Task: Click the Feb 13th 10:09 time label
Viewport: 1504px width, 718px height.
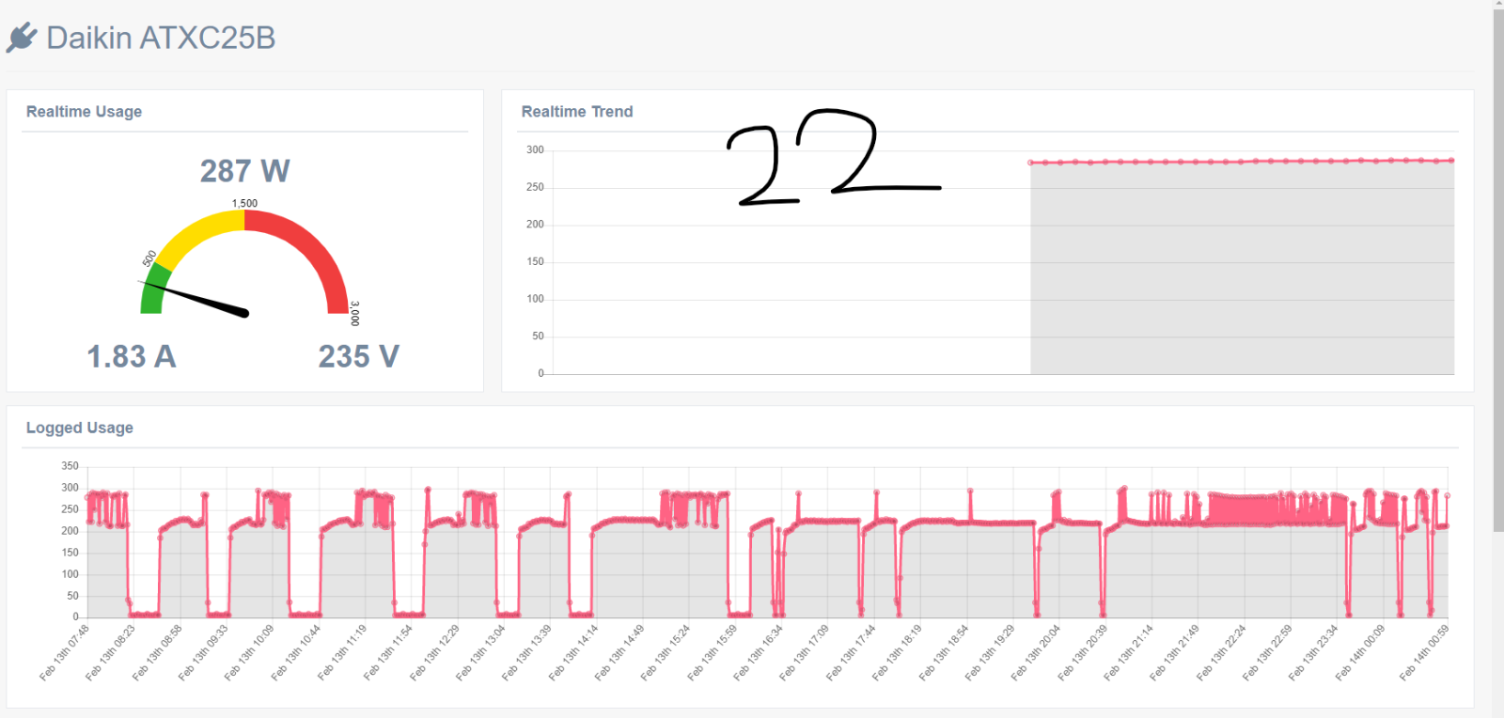Action: tap(249, 652)
